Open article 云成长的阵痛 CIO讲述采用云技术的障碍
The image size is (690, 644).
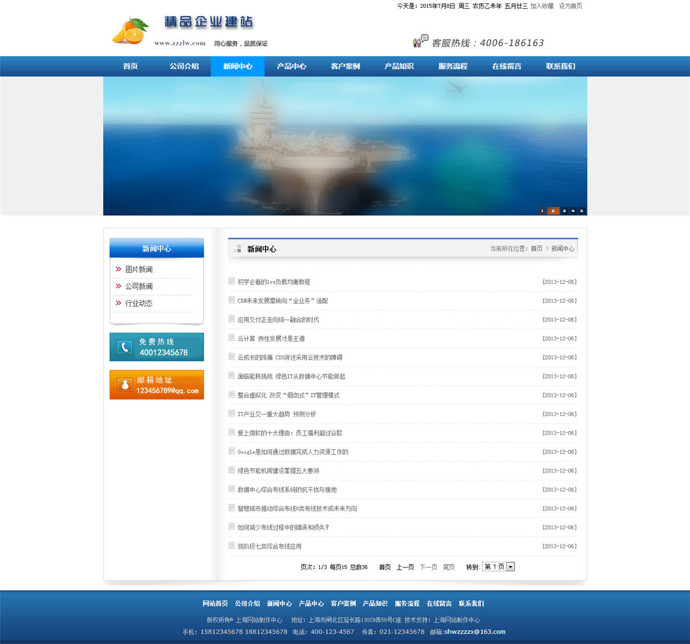[290, 357]
